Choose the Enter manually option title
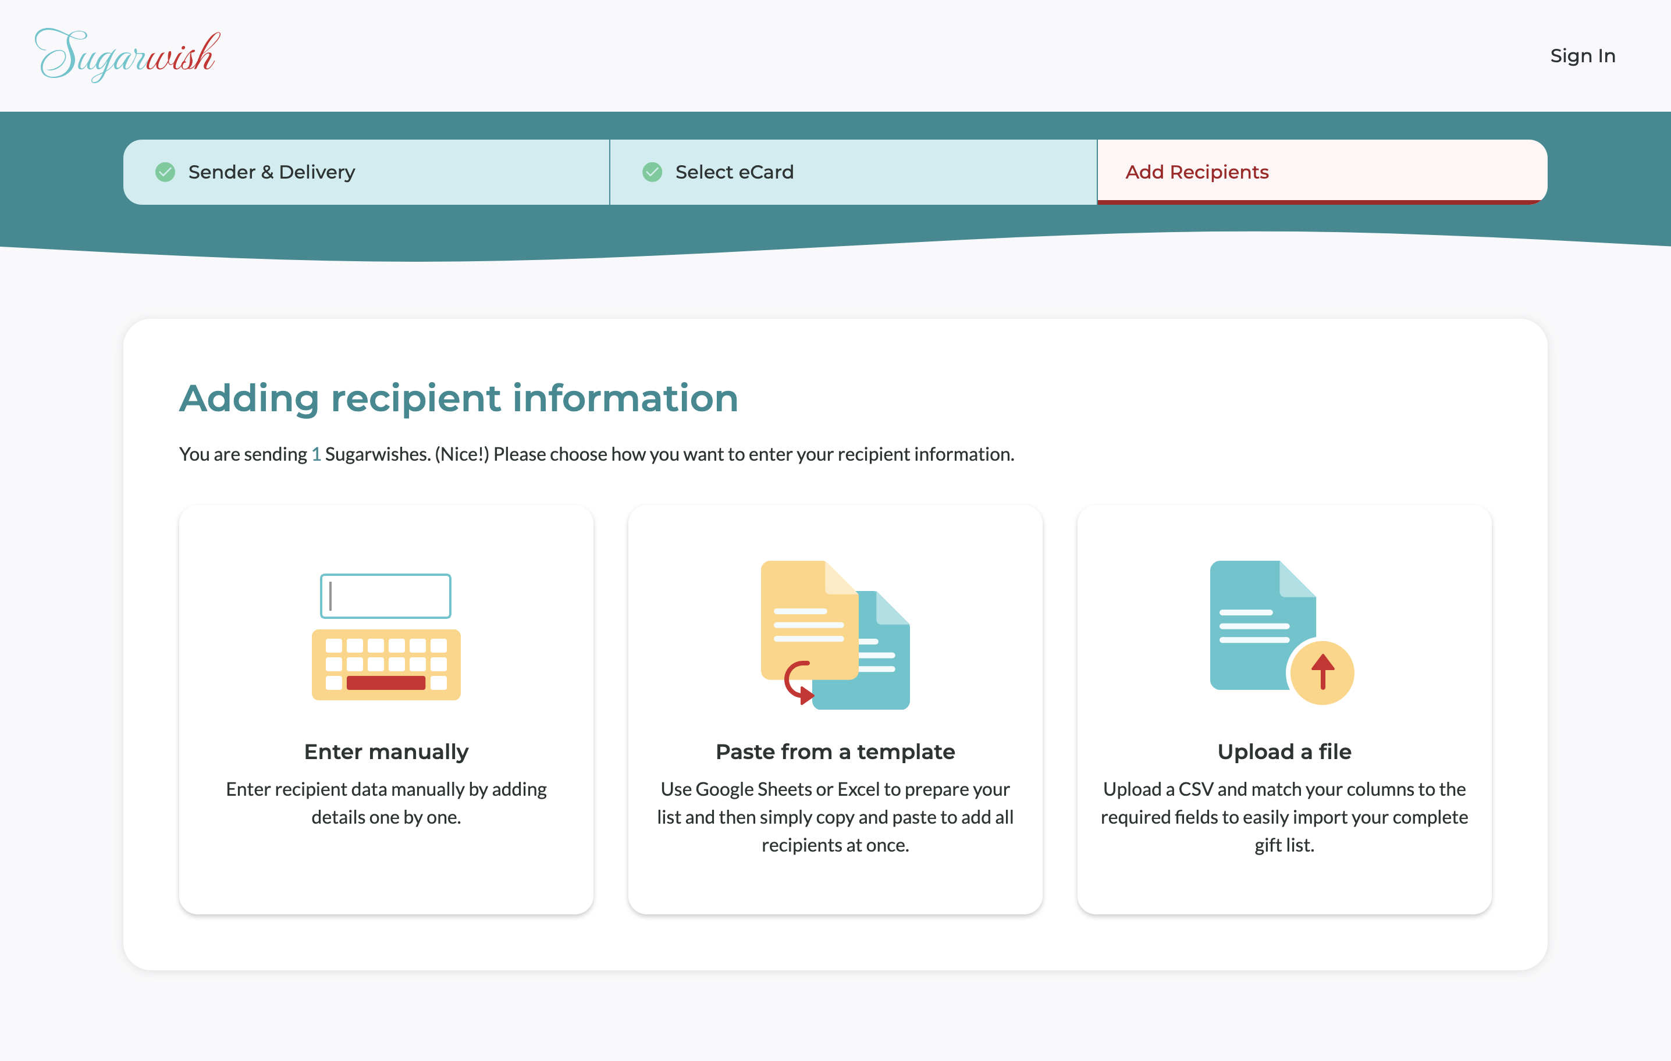The image size is (1671, 1061). (x=386, y=752)
